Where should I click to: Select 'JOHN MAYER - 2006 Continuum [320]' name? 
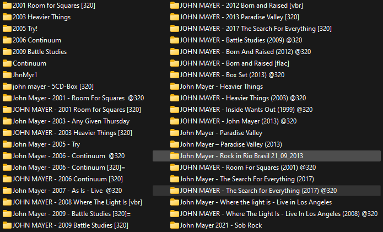coord(68,179)
